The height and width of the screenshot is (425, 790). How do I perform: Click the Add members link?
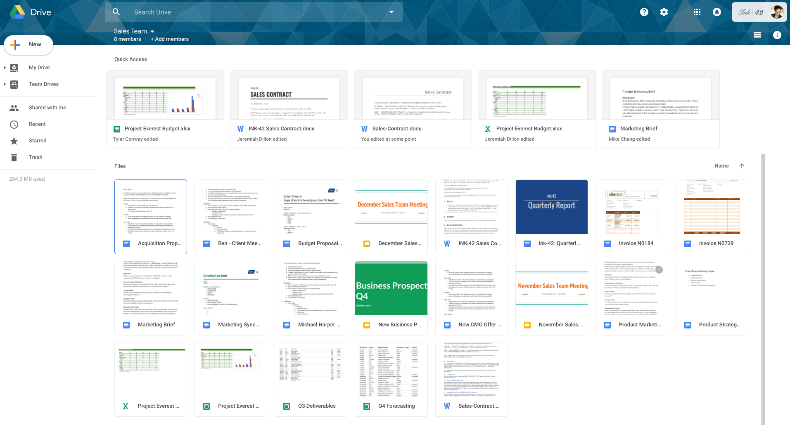(169, 39)
